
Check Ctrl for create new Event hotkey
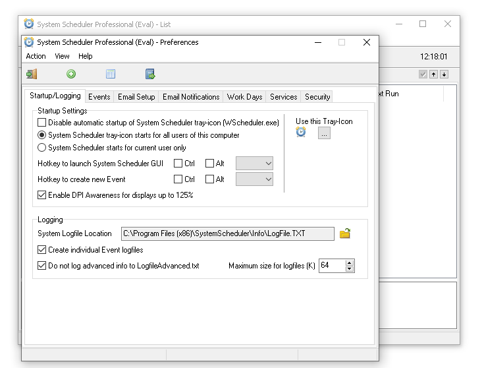pyautogui.click(x=178, y=179)
